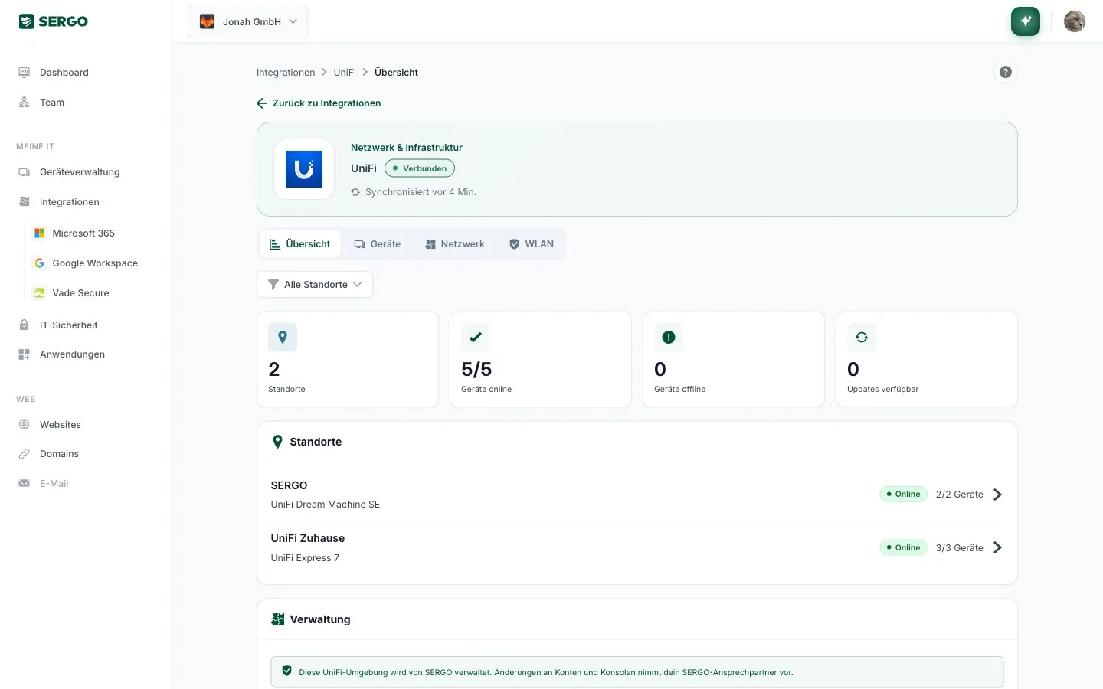Image resolution: width=1103 pixels, height=689 pixels.
Task: Open Anwendungen in the sidebar
Action: coord(72,354)
